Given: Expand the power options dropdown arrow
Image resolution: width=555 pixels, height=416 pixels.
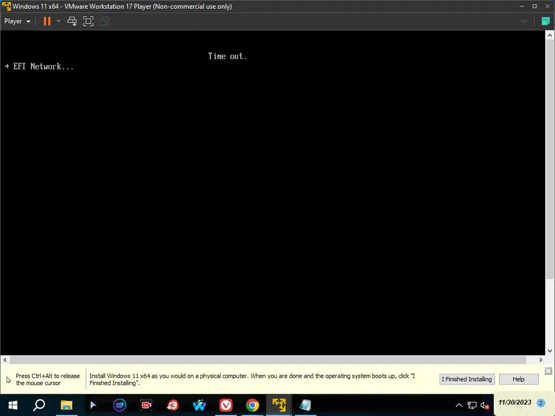Looking at the screenshot, I should [59, 21].
